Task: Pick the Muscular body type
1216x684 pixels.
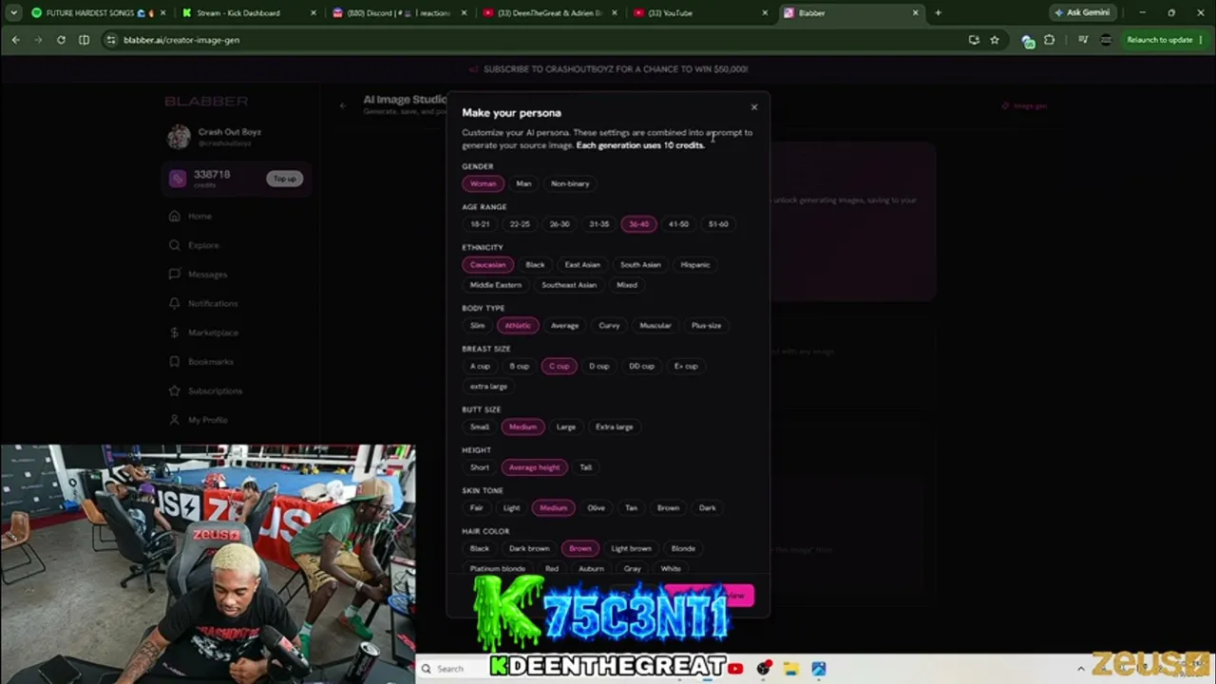Action: 655,326
